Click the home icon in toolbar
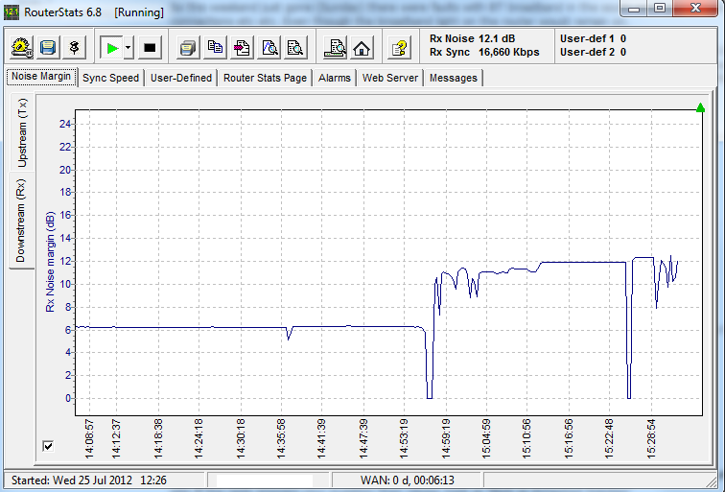Viewport: 725px width, 492px height. click(362, 47)
